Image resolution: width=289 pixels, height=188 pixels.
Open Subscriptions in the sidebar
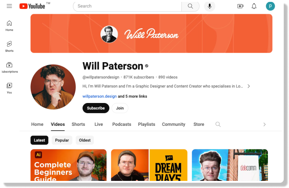pyautogui.click(x=9, y=67)
